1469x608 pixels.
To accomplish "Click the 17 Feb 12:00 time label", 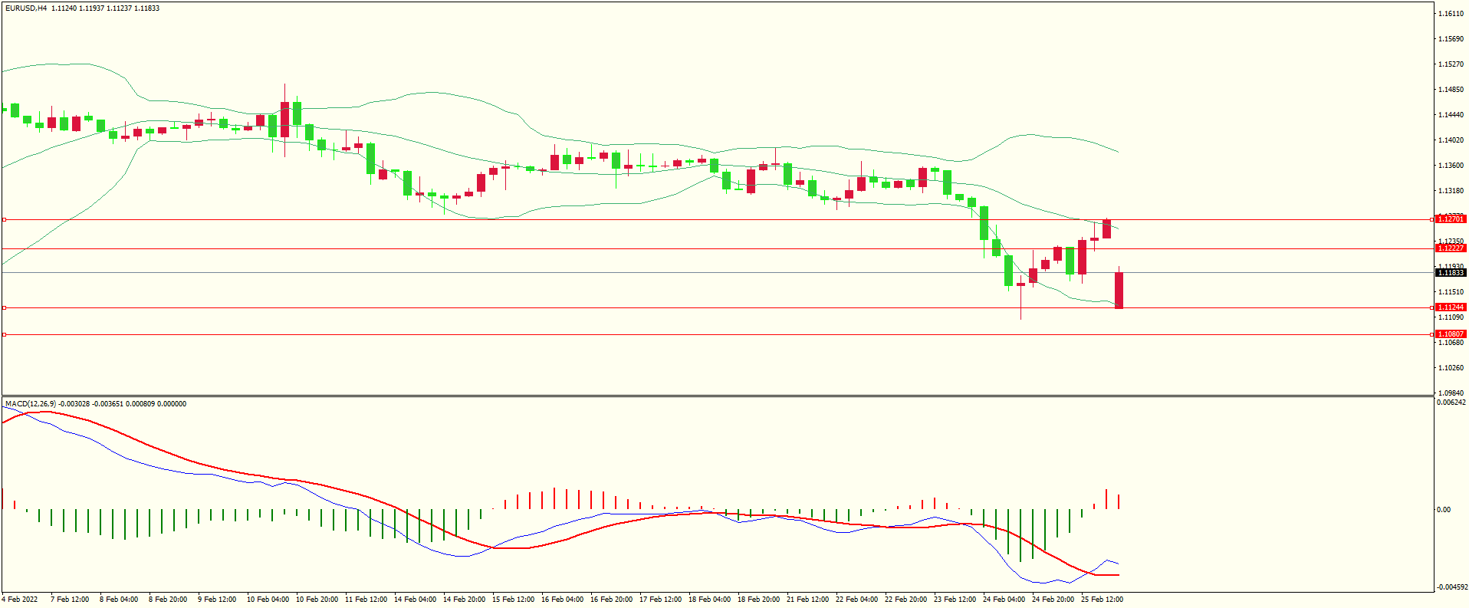I will [x=660, y=600].
